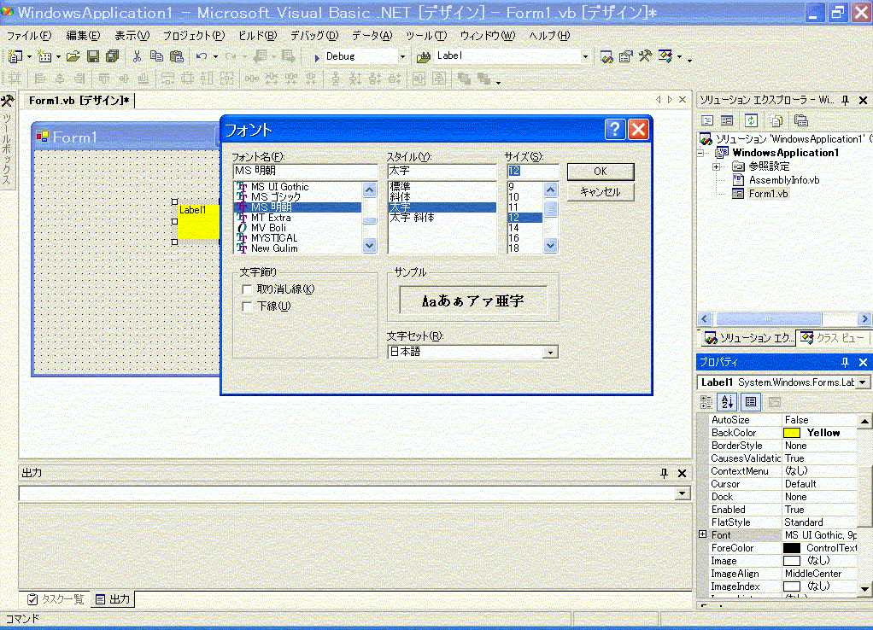
Task: Select the AutoSize property row
Action: coord(783,420)
